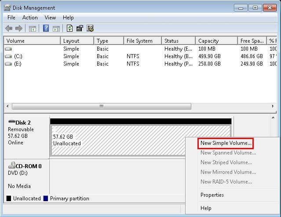This screenshot has height=217, width=281.
Task: Click the black Unallocated legend swatch
Action: 9,199
